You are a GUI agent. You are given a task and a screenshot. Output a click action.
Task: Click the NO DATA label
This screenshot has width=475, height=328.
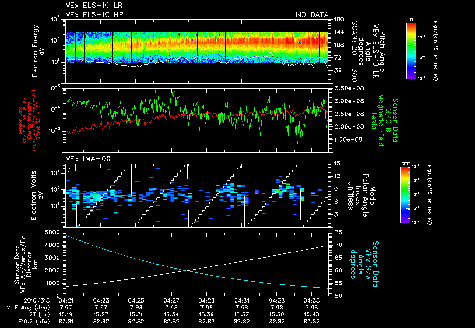pyautogui.click(x=312, y=15)
